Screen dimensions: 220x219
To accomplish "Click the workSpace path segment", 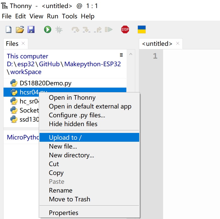I will pyautogui.click(x=26, y=72).
